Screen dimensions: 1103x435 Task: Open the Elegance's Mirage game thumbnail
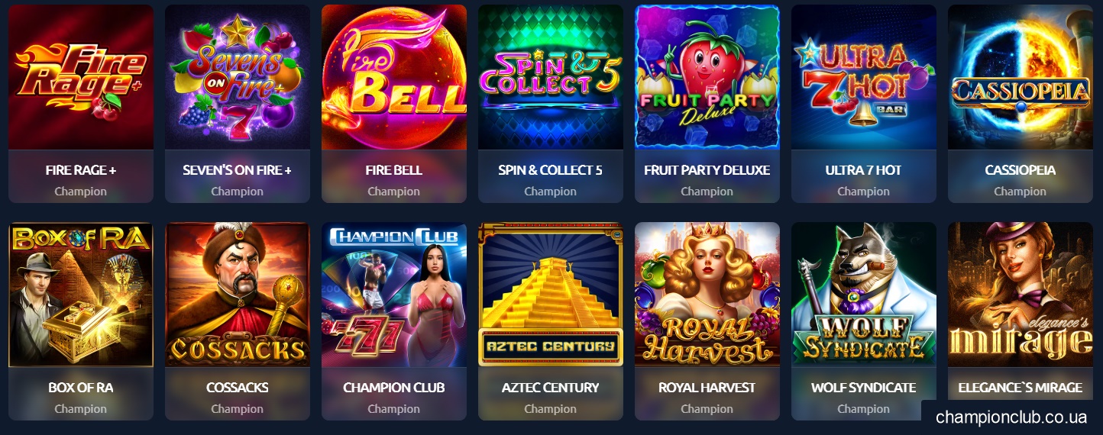1021,295
